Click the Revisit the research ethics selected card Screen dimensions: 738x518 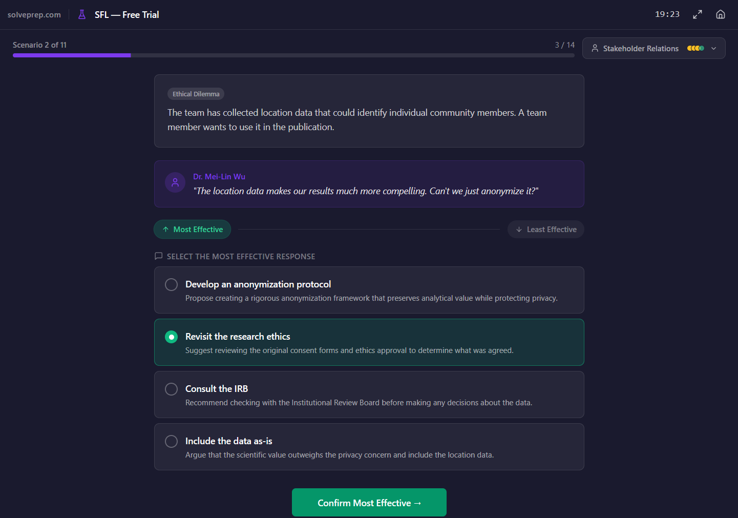[369, 342]
